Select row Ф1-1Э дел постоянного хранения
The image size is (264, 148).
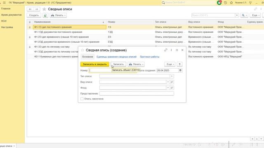tap(70, 27)
